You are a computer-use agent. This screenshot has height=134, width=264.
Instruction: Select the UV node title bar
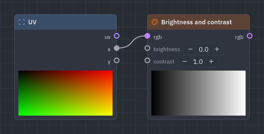coord(65,22)
